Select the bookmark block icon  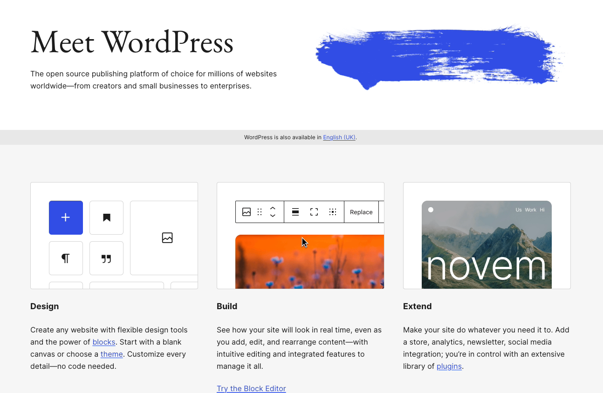(x=106, y=217)
